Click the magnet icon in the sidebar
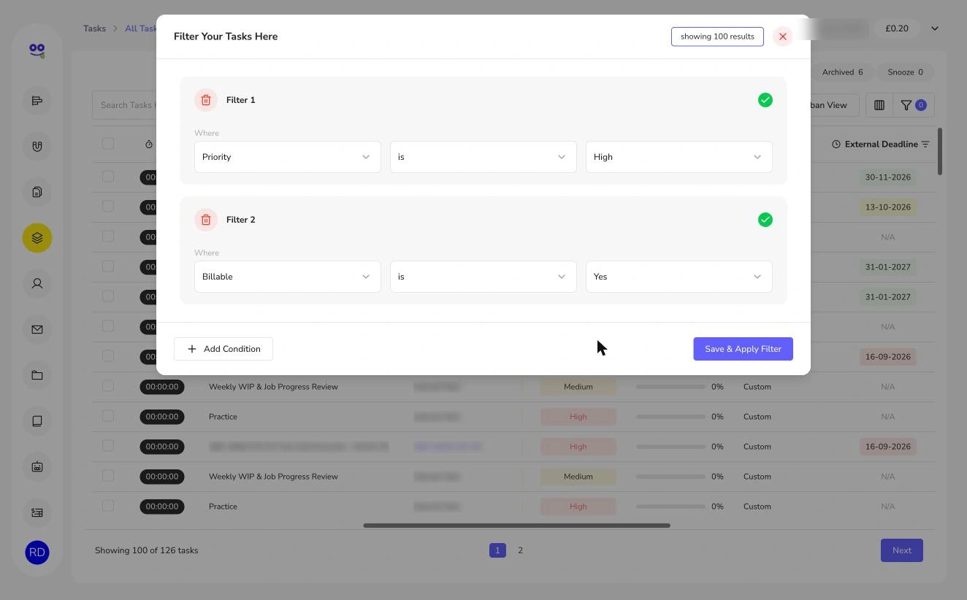 [x=37, y=146]
